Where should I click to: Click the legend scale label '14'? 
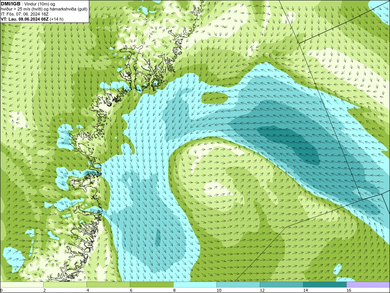click(305, 291)
